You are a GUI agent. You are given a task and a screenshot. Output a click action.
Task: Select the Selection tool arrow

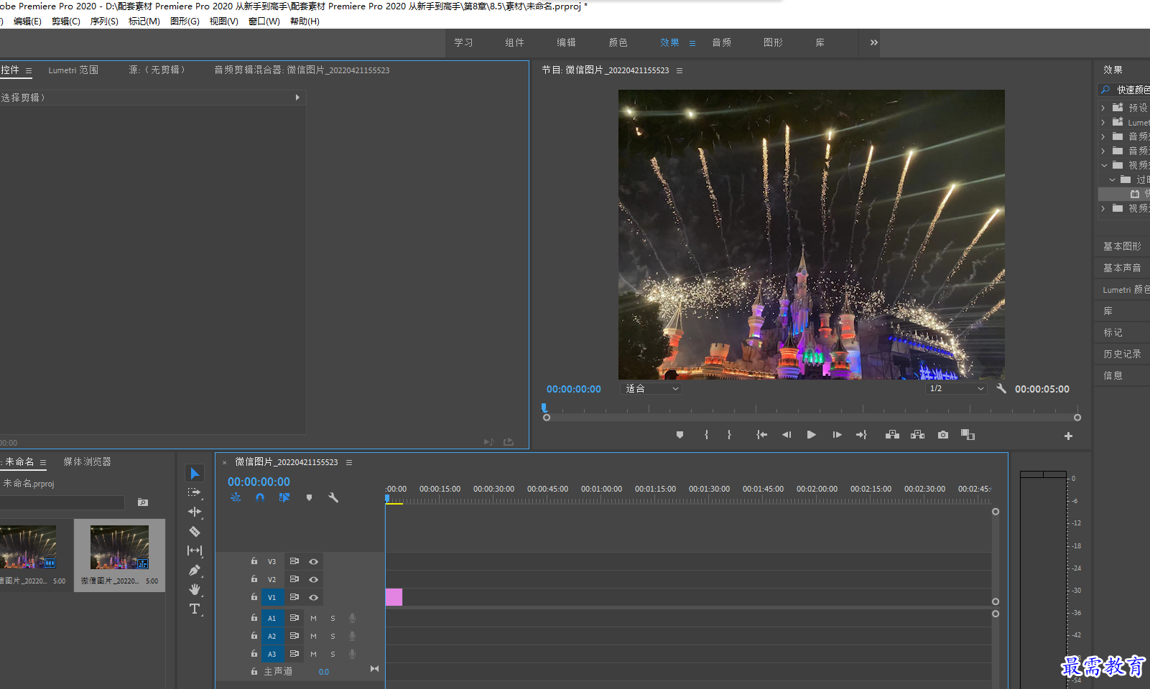click(x=195, y=473)
